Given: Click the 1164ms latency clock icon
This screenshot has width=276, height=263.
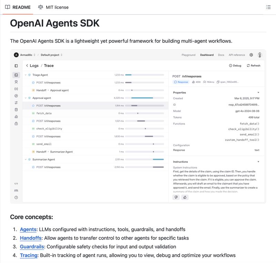Looking at the screenshot, I should (x=204, y=82).
